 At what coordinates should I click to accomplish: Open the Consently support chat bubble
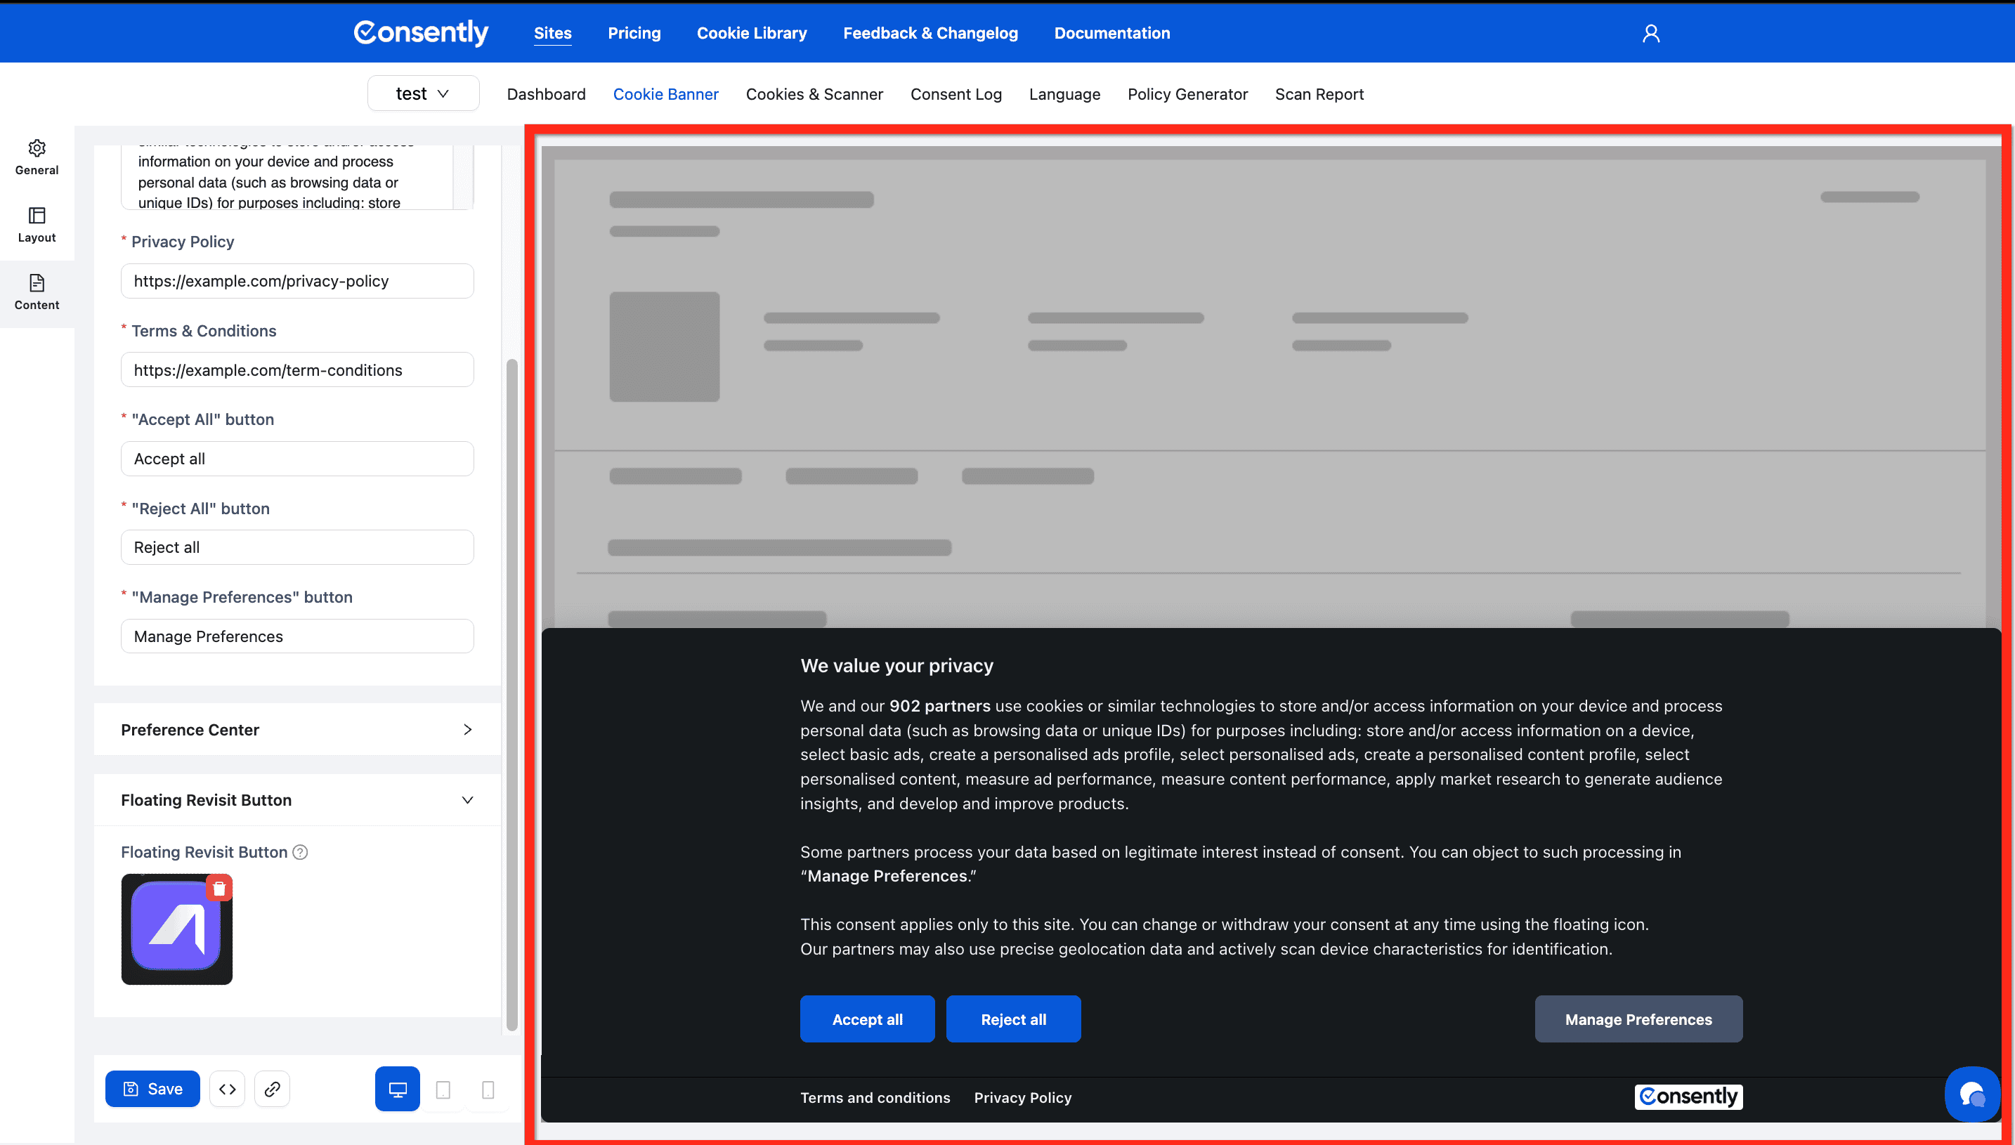[x=1973, y=1094]
